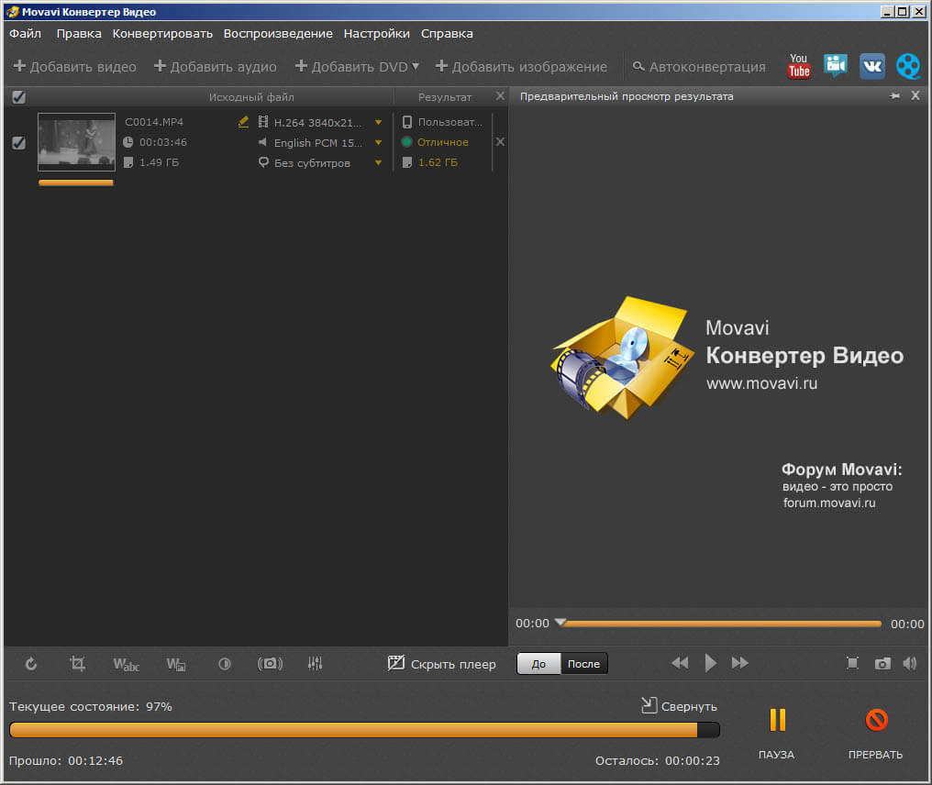Toggle Скрыть плеер to hide the player
Image resolution: width=932 pixels, height=785 pixels.
point(441,664)
